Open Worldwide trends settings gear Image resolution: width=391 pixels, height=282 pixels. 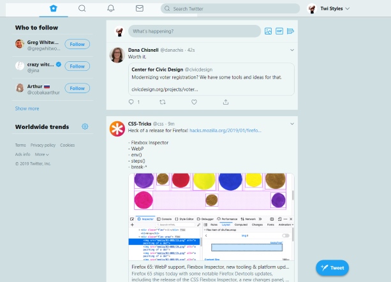[85, 126]
